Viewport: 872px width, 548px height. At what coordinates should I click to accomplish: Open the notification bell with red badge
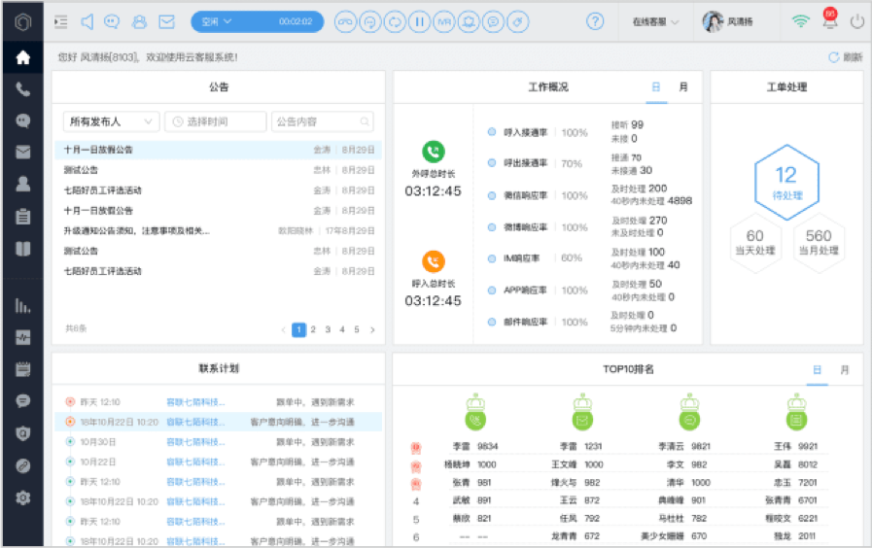(830, 19)
